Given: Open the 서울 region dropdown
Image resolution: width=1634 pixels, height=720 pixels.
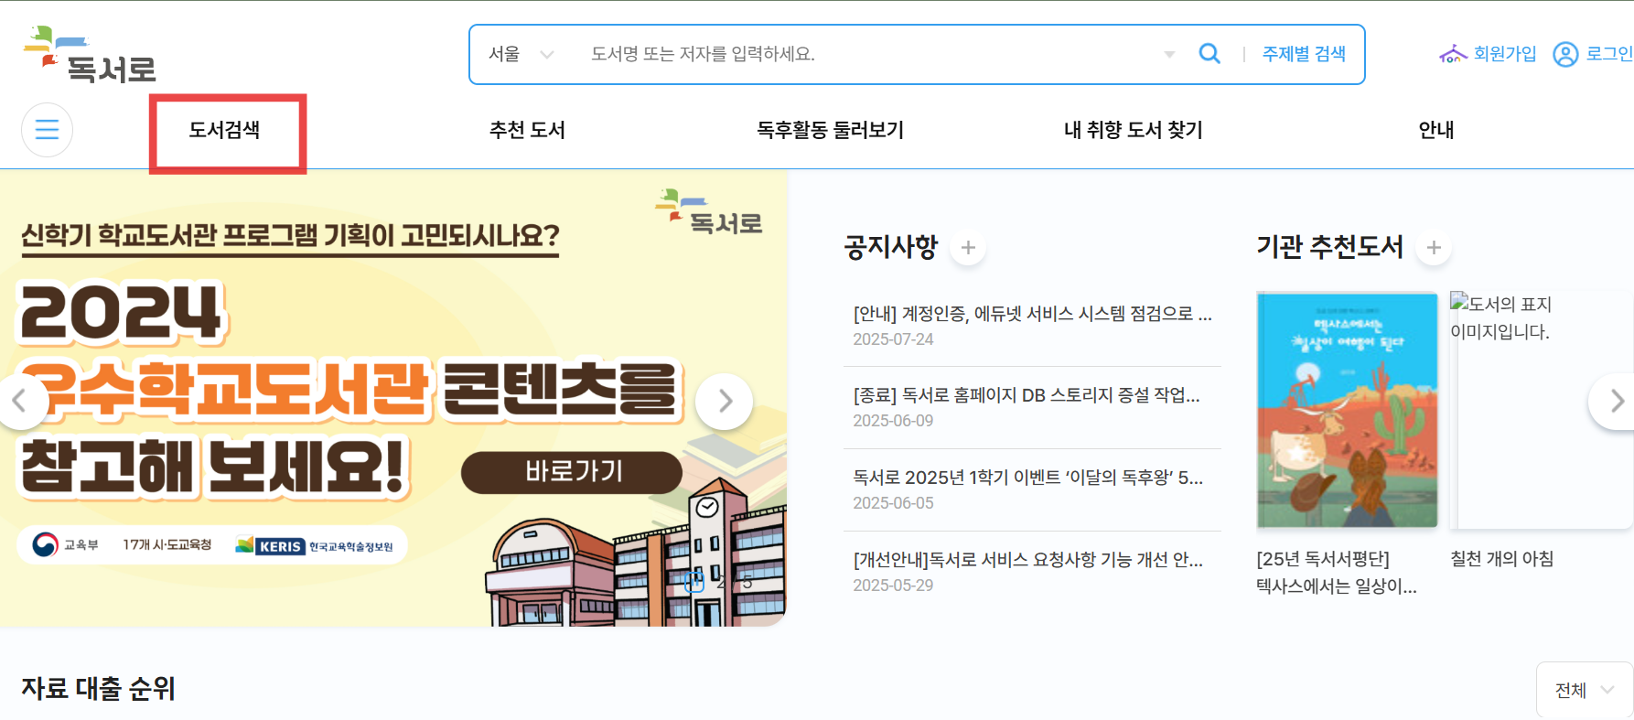Looking at the screenshot, I should click(521, 54).
